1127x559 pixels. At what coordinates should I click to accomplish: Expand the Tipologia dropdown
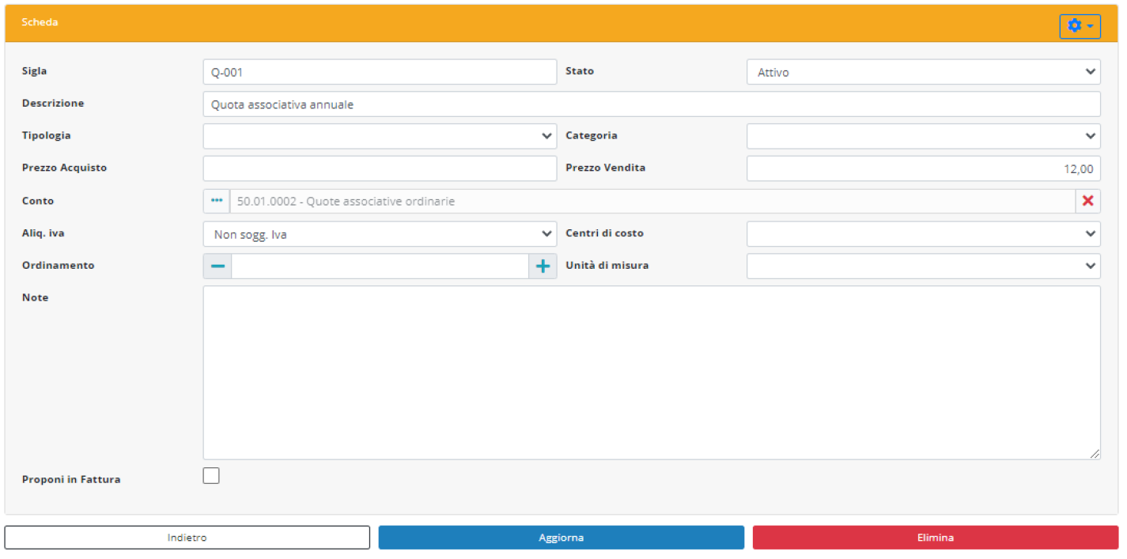tap(380, 136)
